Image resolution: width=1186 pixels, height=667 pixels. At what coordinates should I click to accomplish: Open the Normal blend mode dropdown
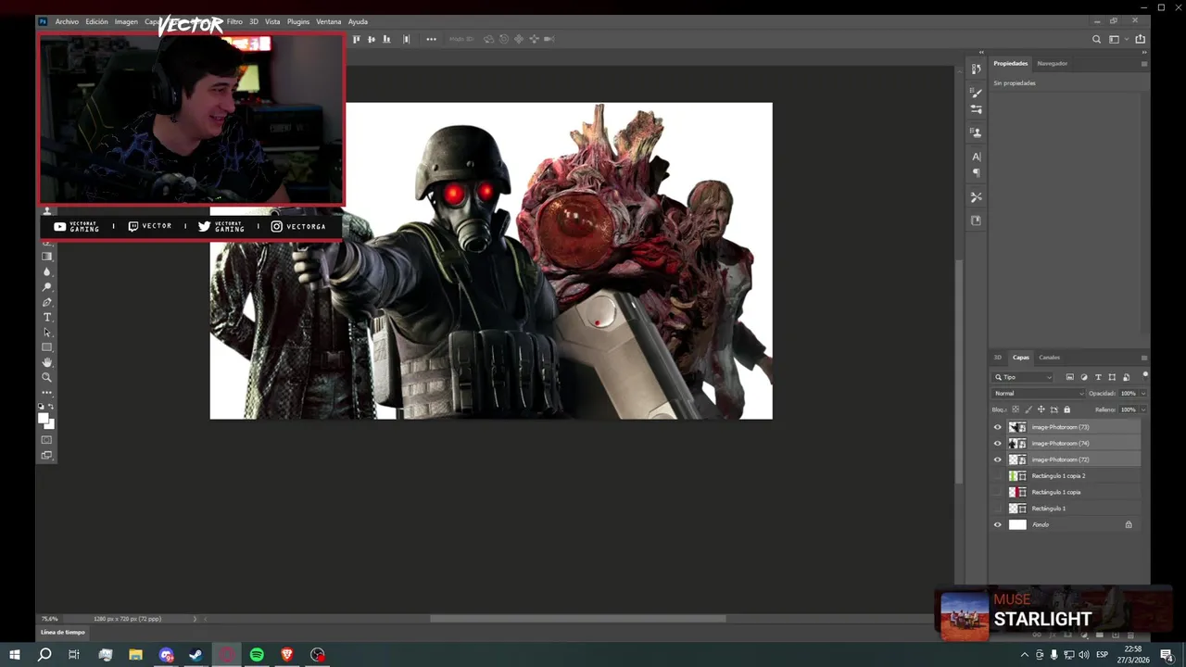(x=1038, y=394)
